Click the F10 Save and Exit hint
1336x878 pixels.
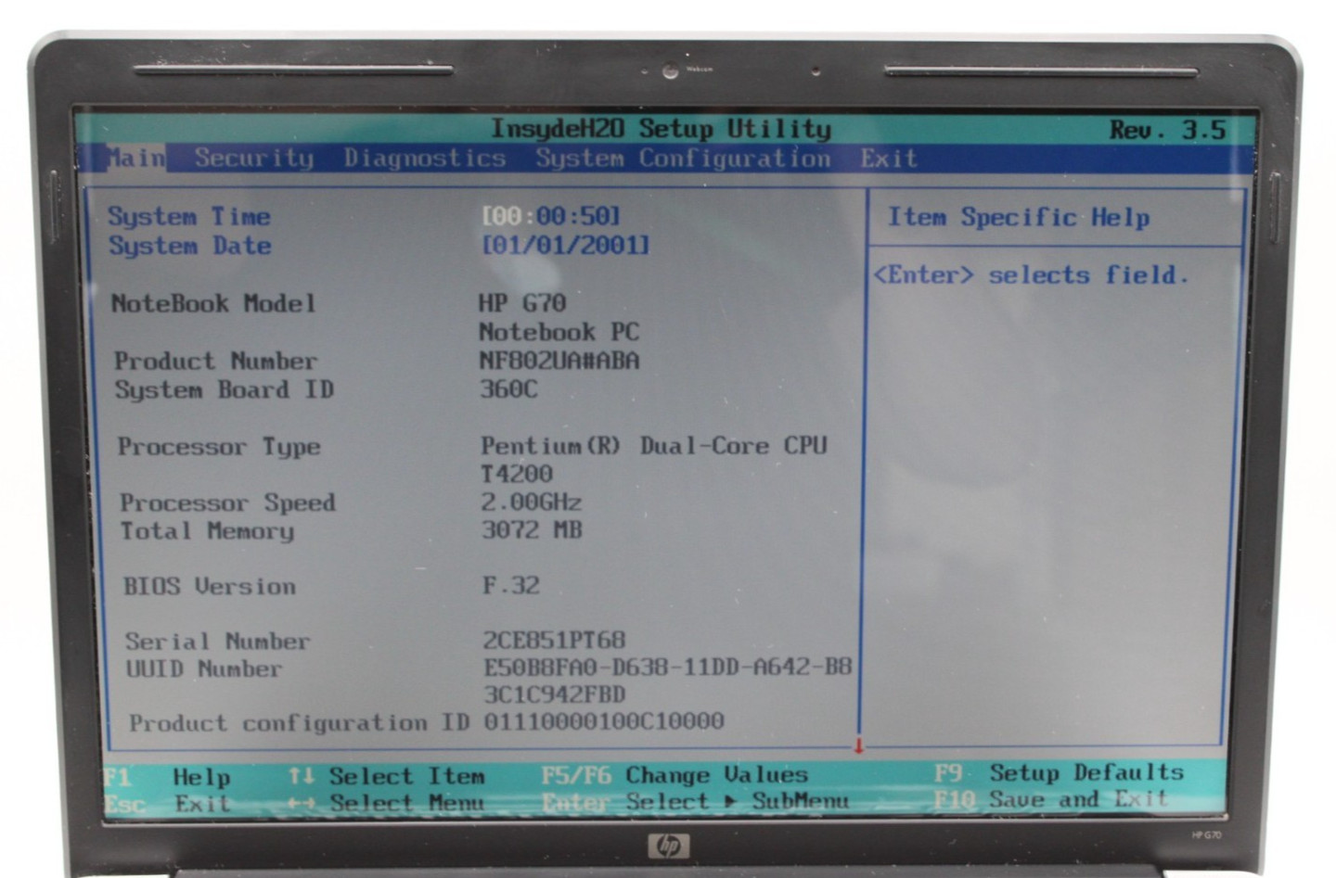[x=1051, y=799]
